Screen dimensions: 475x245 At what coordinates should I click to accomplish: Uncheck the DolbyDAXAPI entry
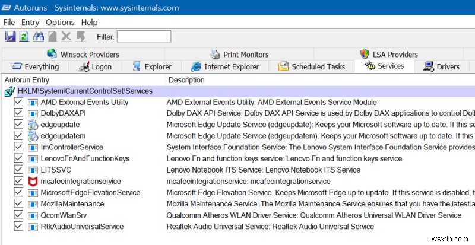(x=18, y=113)
